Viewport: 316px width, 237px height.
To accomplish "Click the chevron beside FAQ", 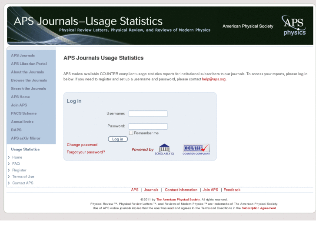I will click(x=9, y=164).
